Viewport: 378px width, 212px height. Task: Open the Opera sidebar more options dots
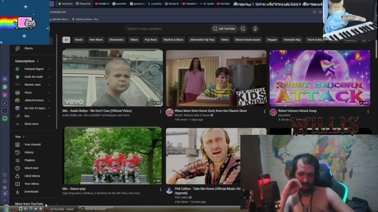click(5, 200)
